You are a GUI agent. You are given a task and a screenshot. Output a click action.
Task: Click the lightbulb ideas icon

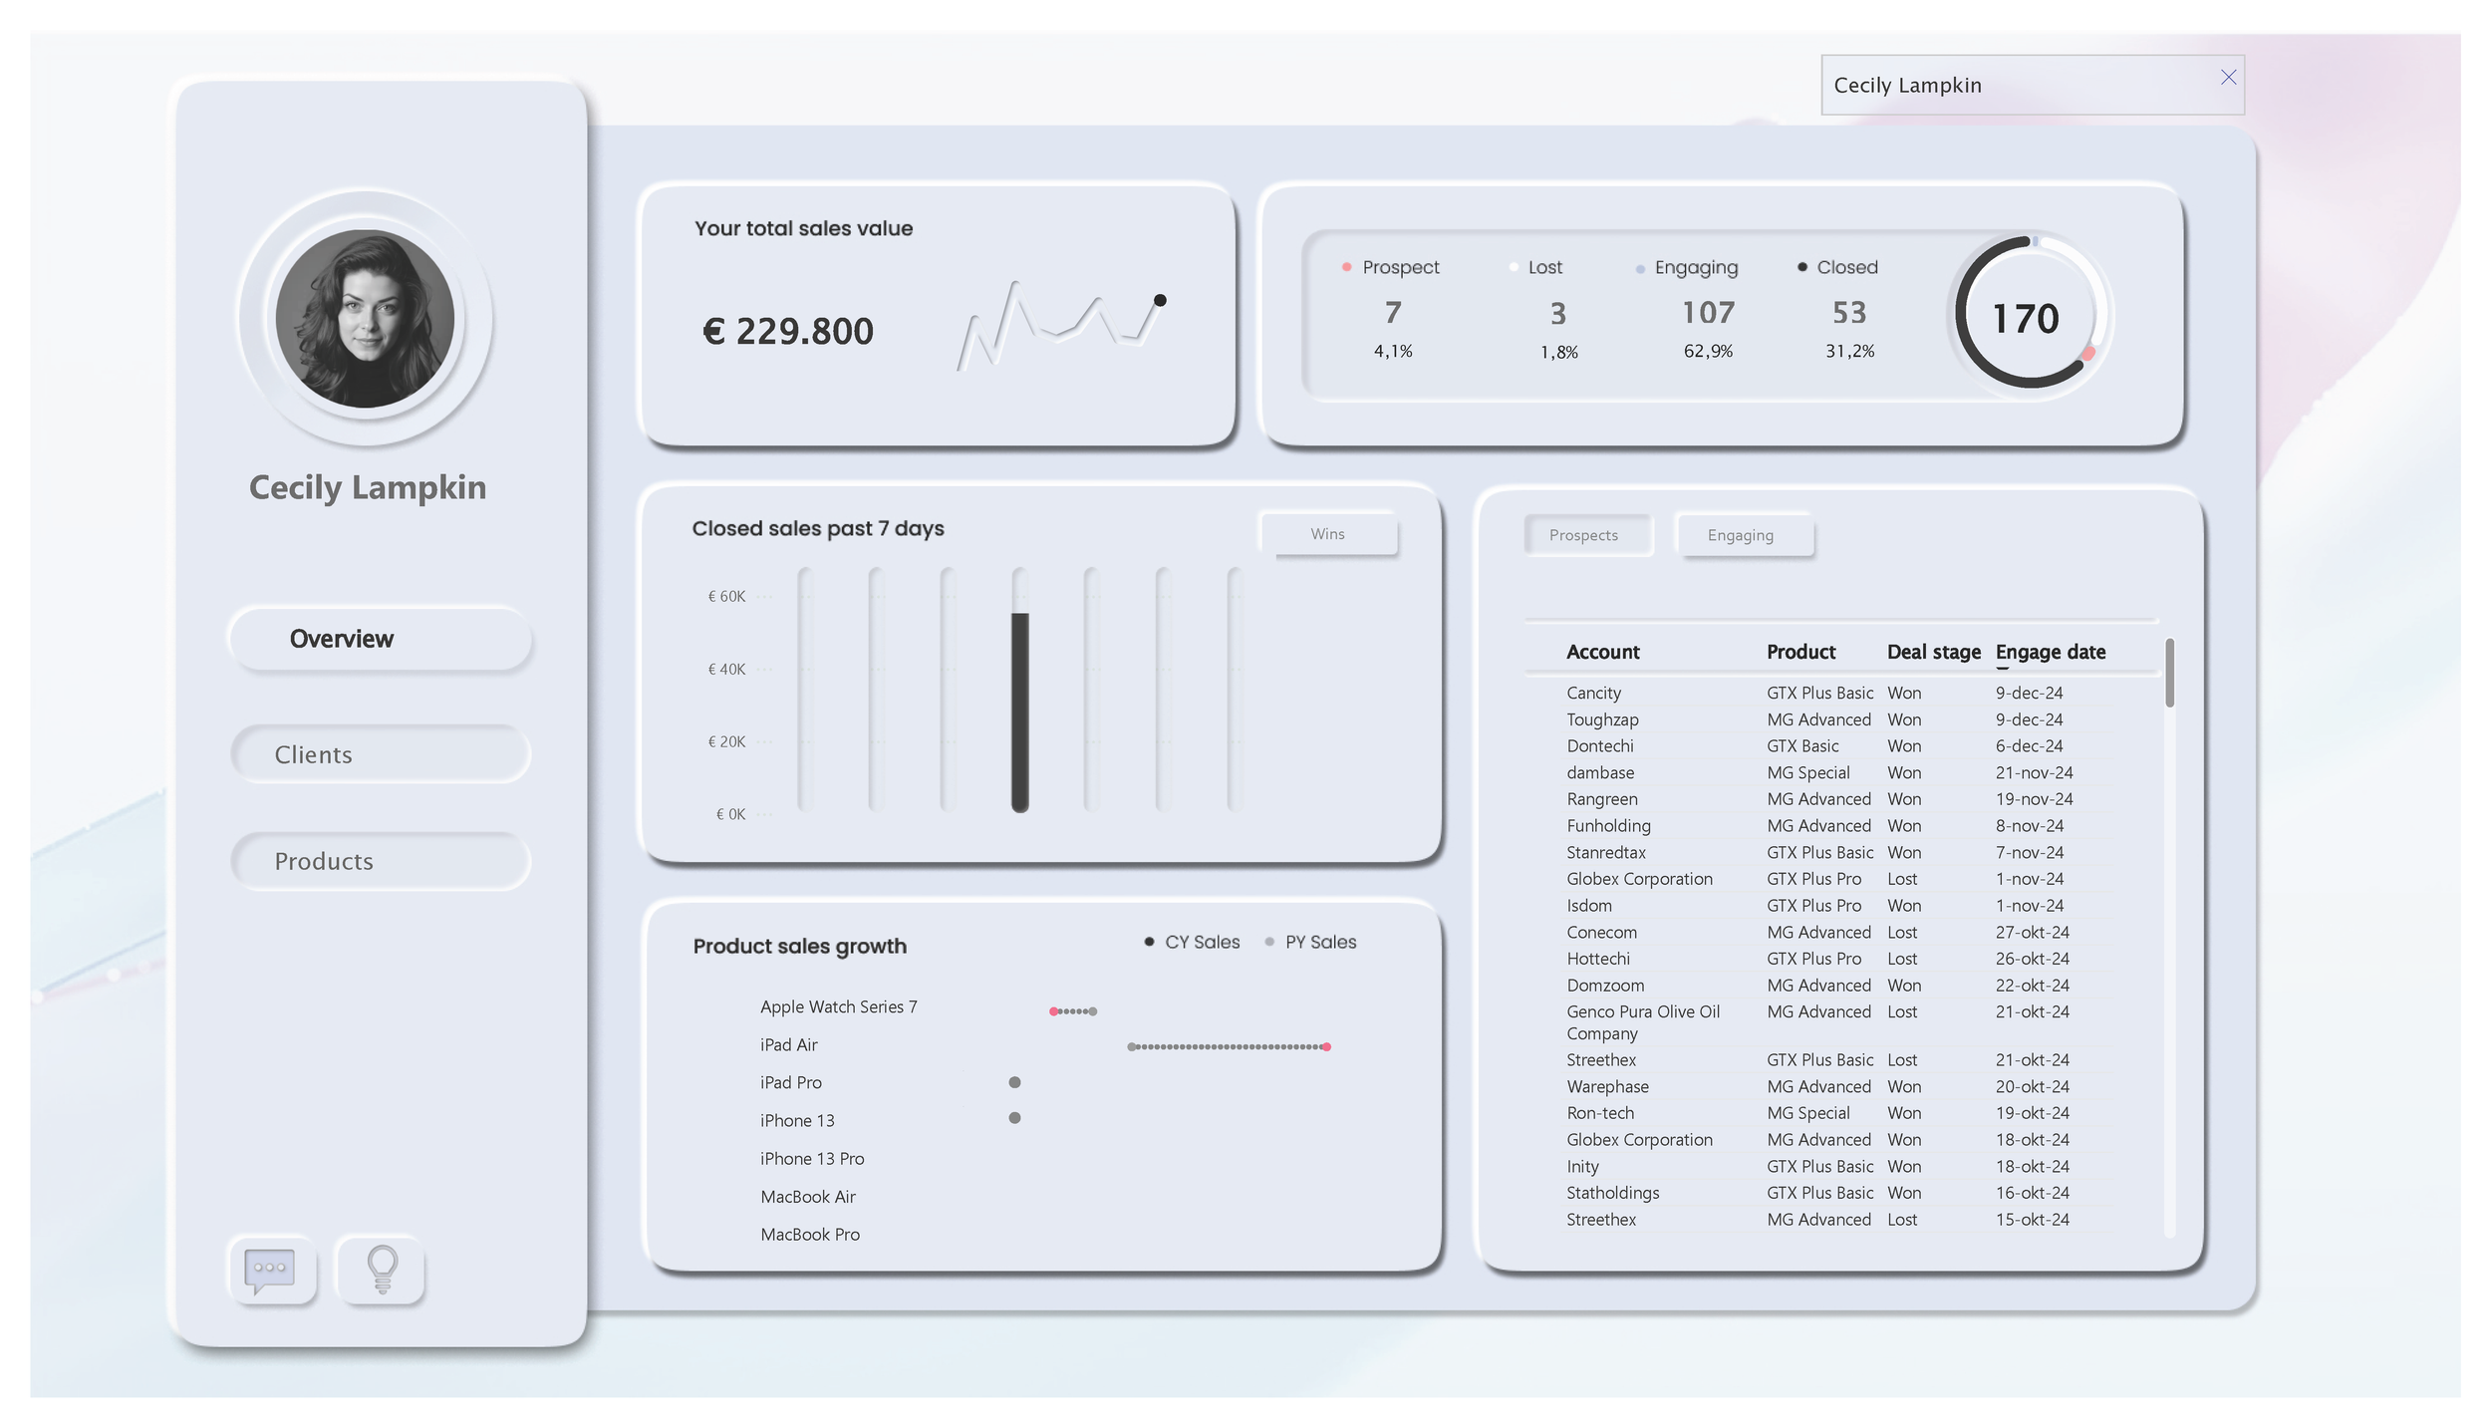[381, 1270]
